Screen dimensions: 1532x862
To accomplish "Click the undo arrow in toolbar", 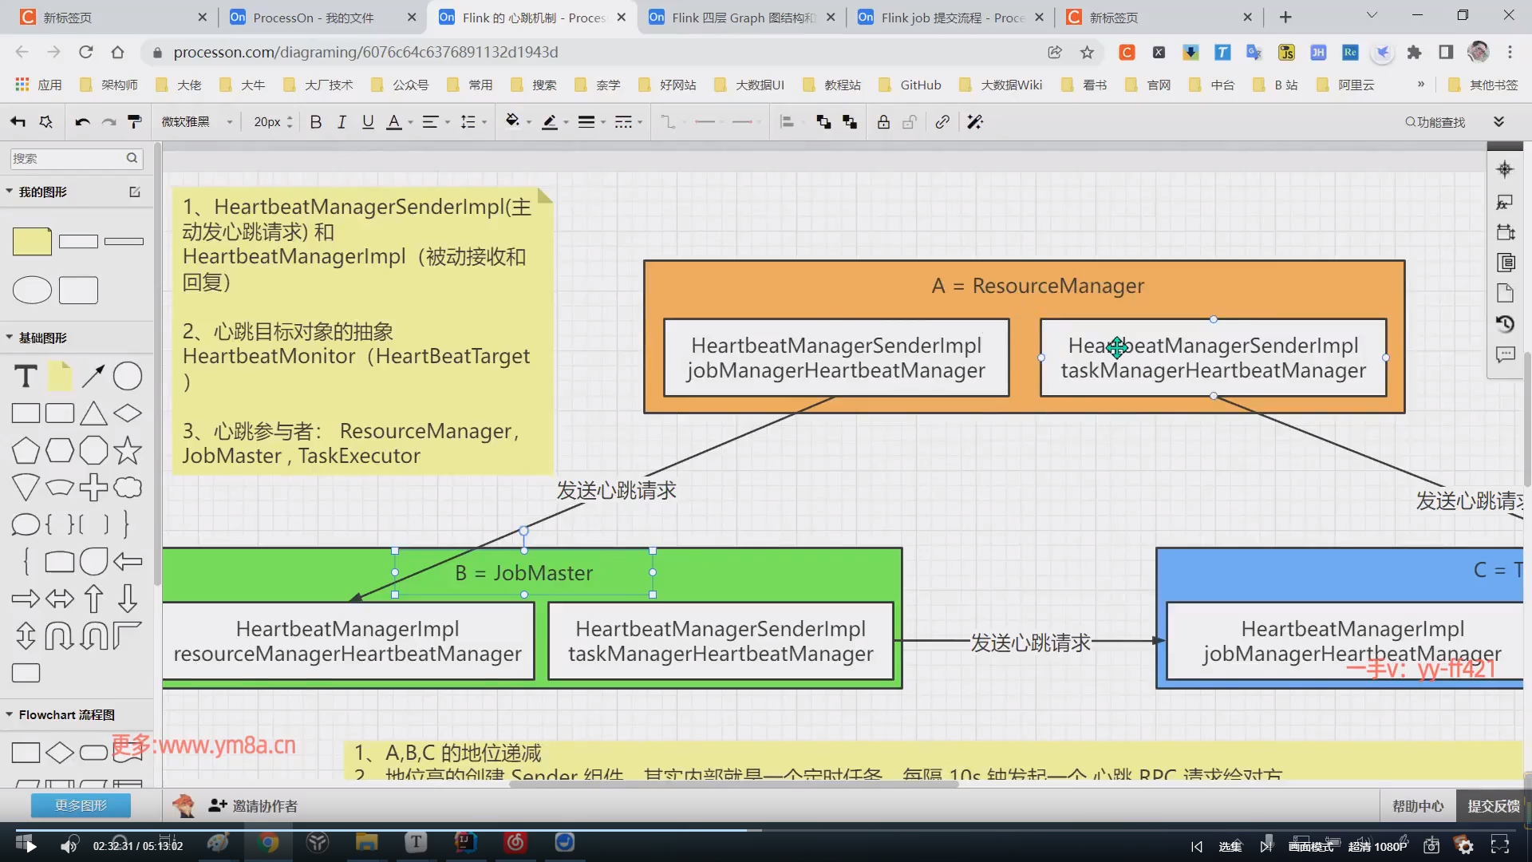I will tap(82, 122).
